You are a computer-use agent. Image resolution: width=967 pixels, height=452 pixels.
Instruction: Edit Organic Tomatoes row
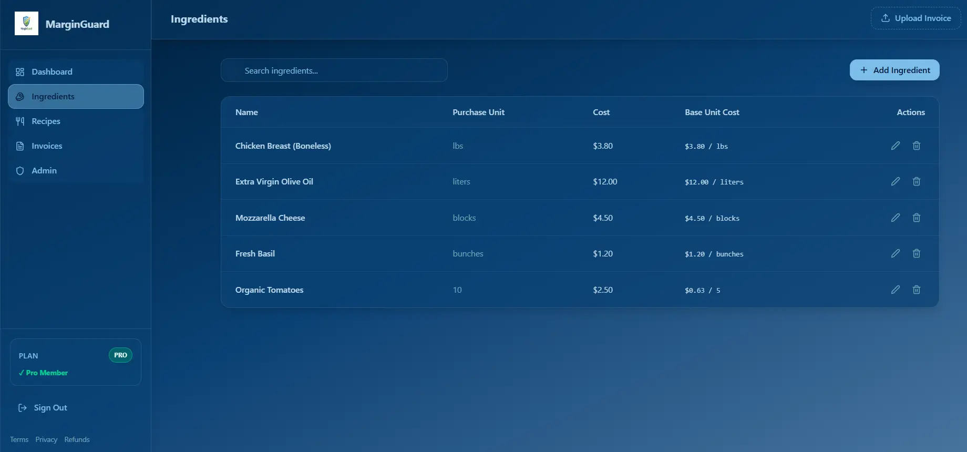(896, 290)
